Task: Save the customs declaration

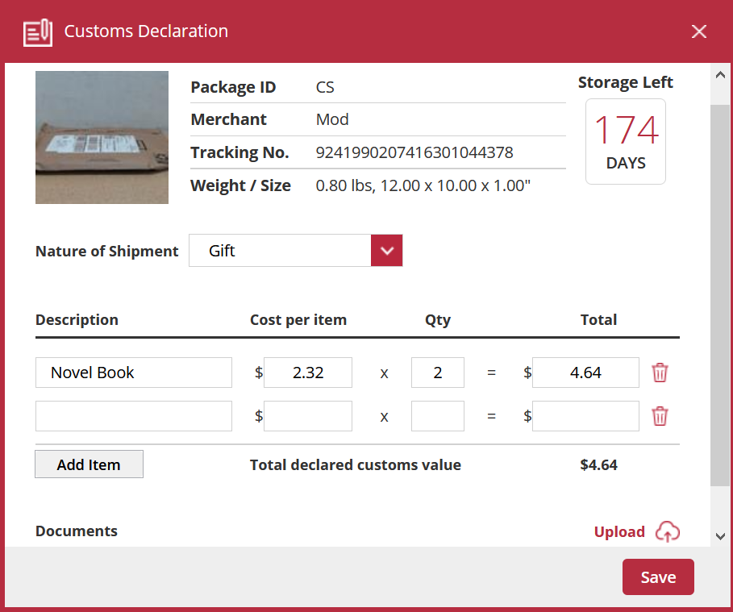Action: [x=658, y=577]
